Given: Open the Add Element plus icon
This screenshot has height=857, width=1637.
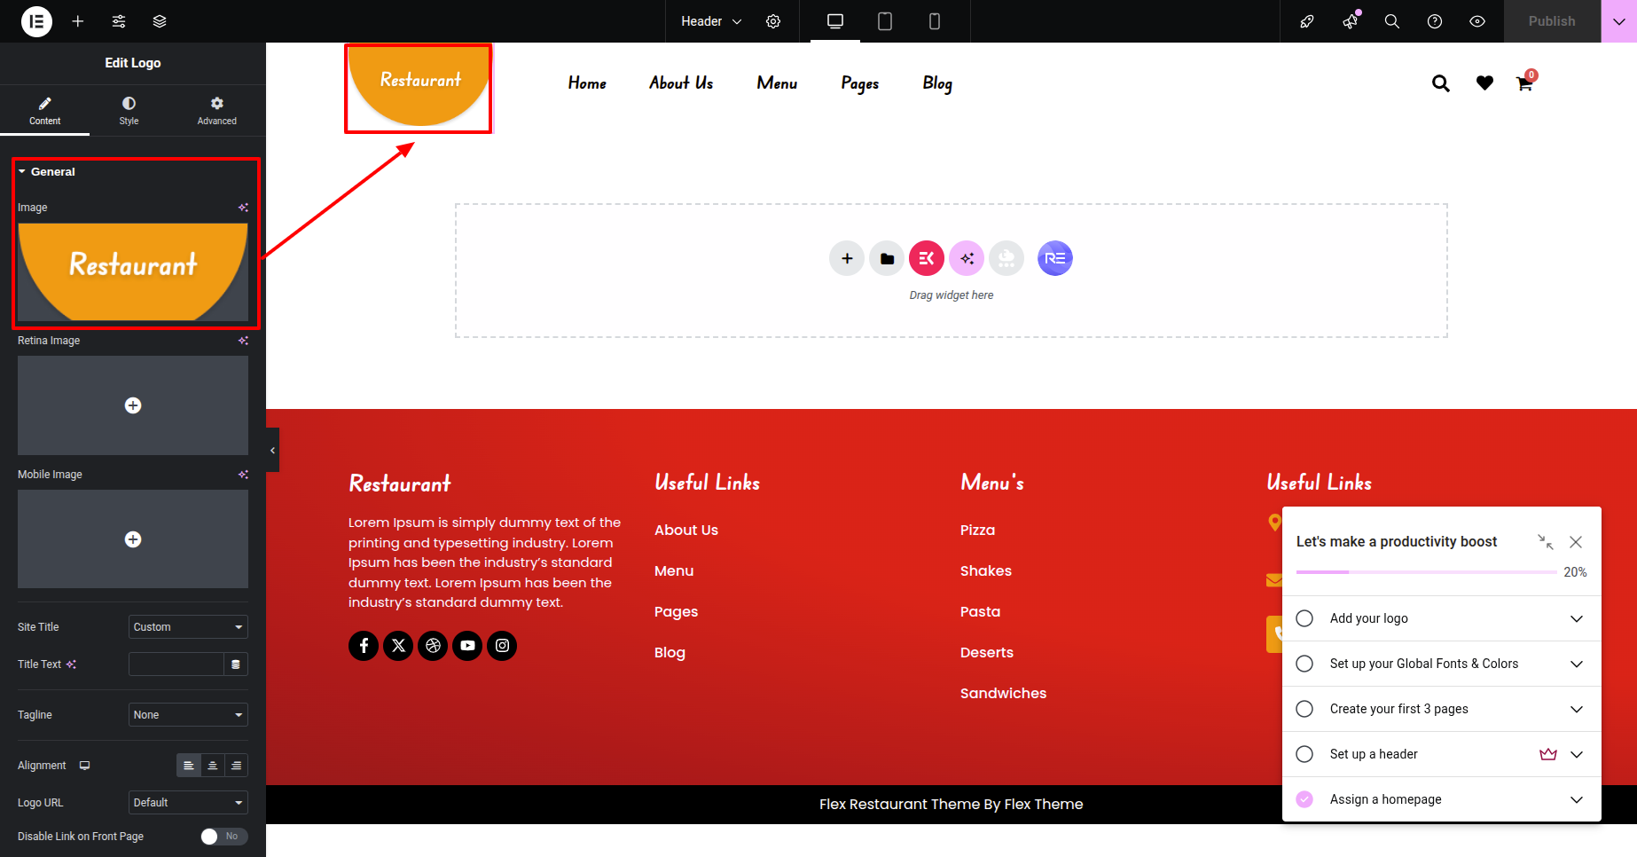Looking at the screenshot, I should pos(78,21).
